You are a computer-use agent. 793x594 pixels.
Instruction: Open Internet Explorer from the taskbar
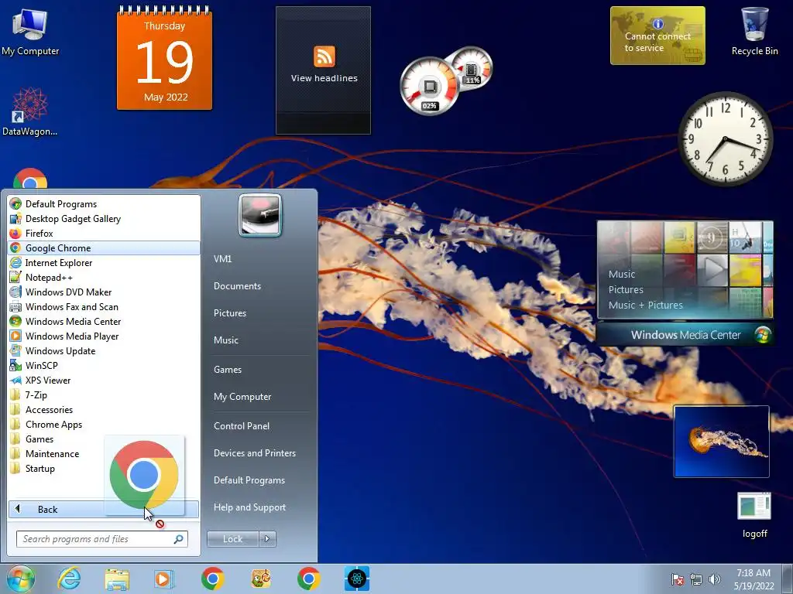69,579
